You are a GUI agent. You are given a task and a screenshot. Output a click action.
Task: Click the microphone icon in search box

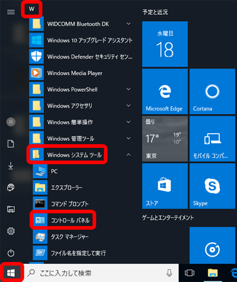[x=169, y=273]
